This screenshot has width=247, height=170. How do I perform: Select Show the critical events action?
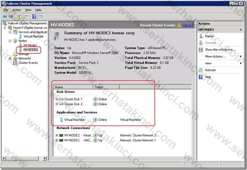coord(220,50)
